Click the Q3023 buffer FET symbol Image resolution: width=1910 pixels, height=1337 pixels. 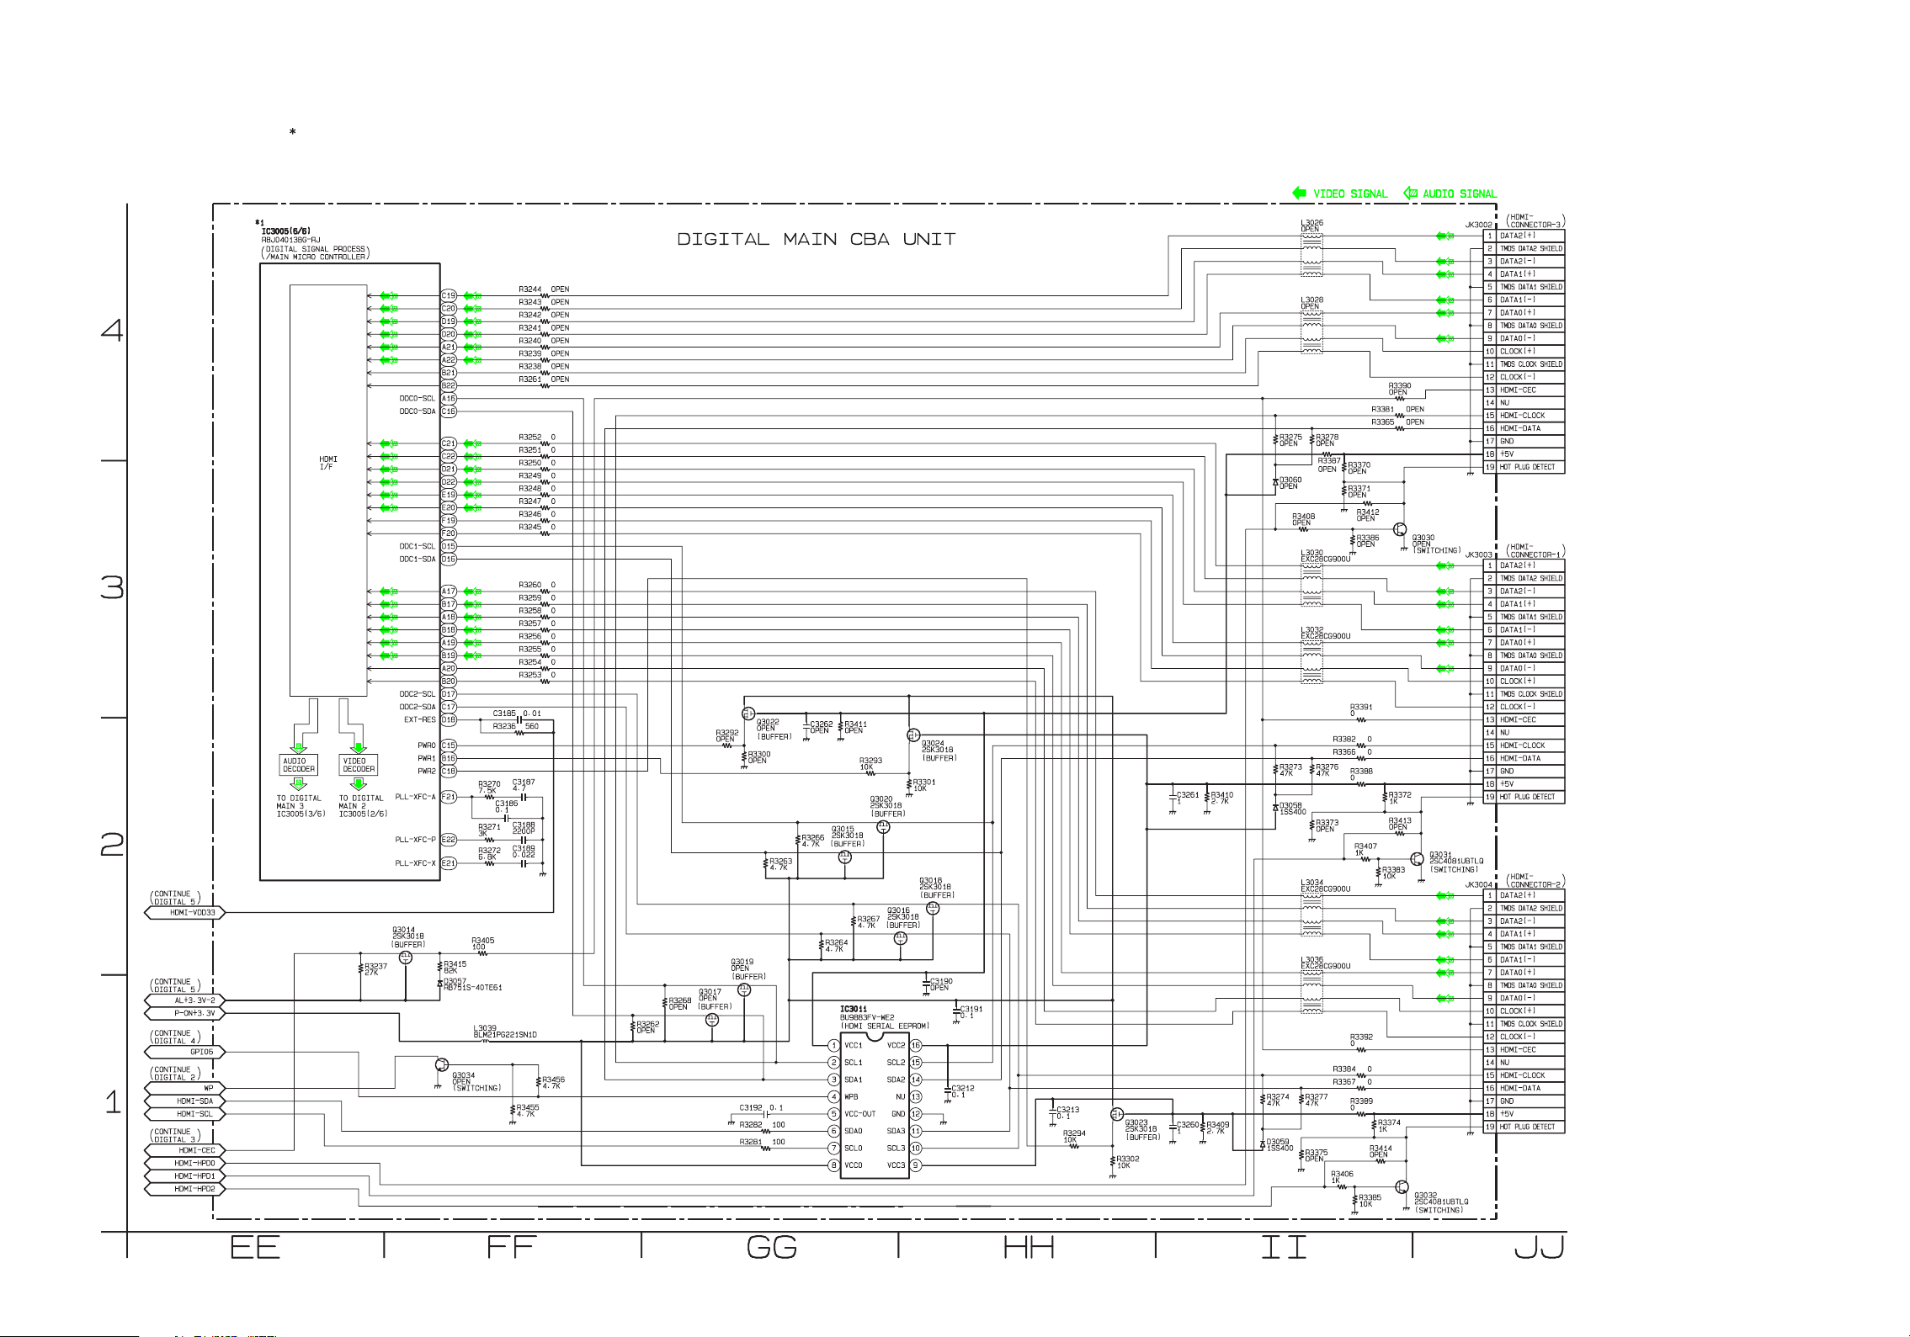coord(1117,1114)
